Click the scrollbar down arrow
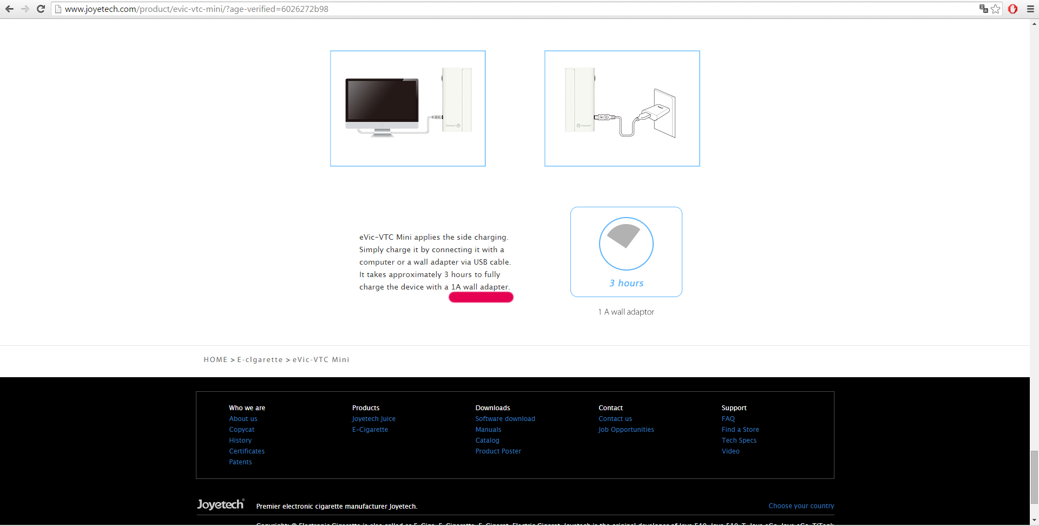 (1035, 521)
